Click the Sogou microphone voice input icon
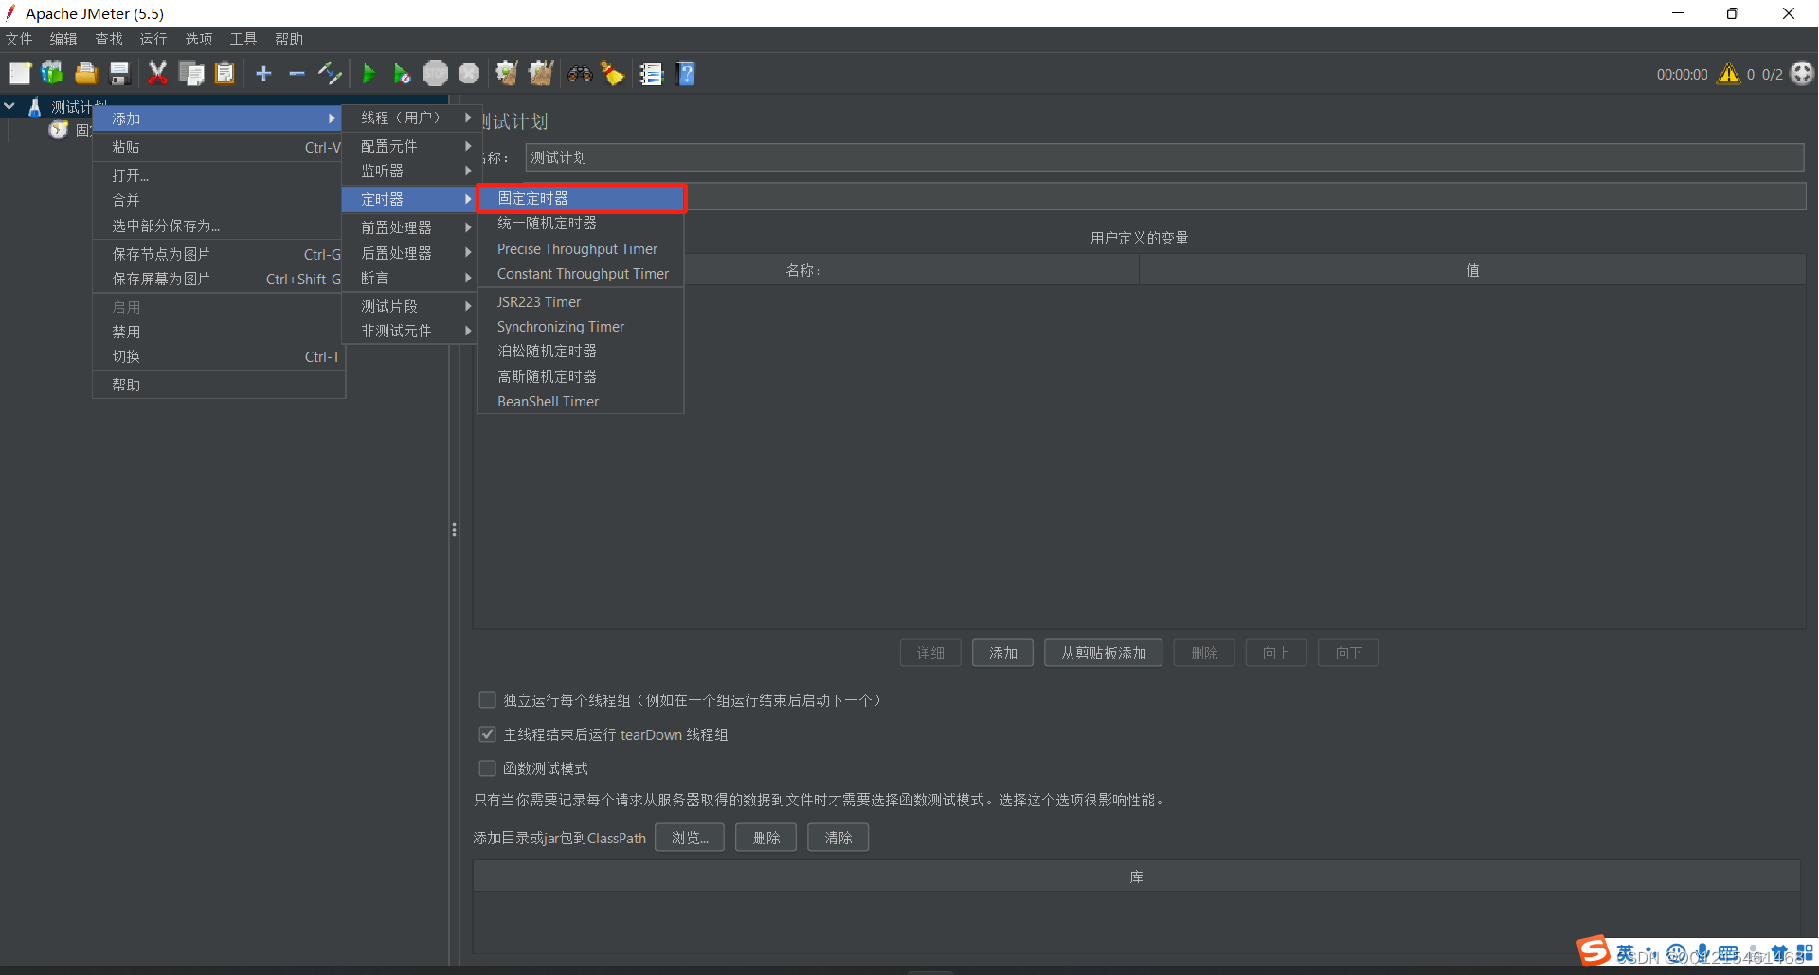This screenshot has width=1819, height=975. (x=1702, y=953)
